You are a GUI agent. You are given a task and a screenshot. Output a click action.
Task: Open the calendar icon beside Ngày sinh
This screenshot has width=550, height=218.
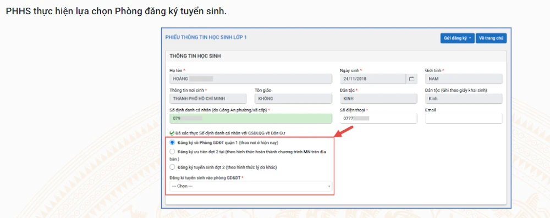pos(411,79)
